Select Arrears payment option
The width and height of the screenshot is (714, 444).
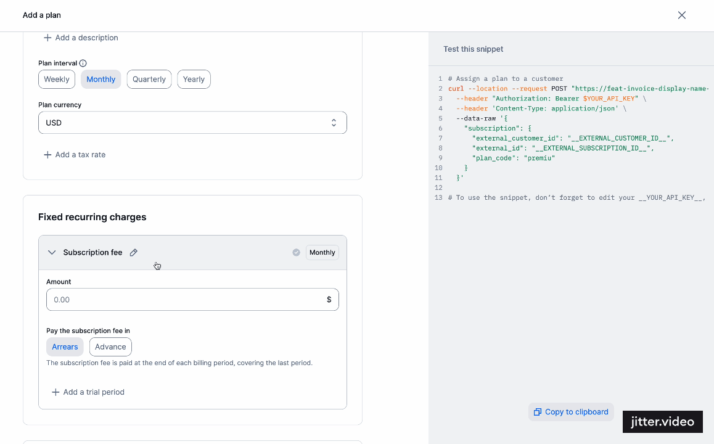click(x=65, y=347)
